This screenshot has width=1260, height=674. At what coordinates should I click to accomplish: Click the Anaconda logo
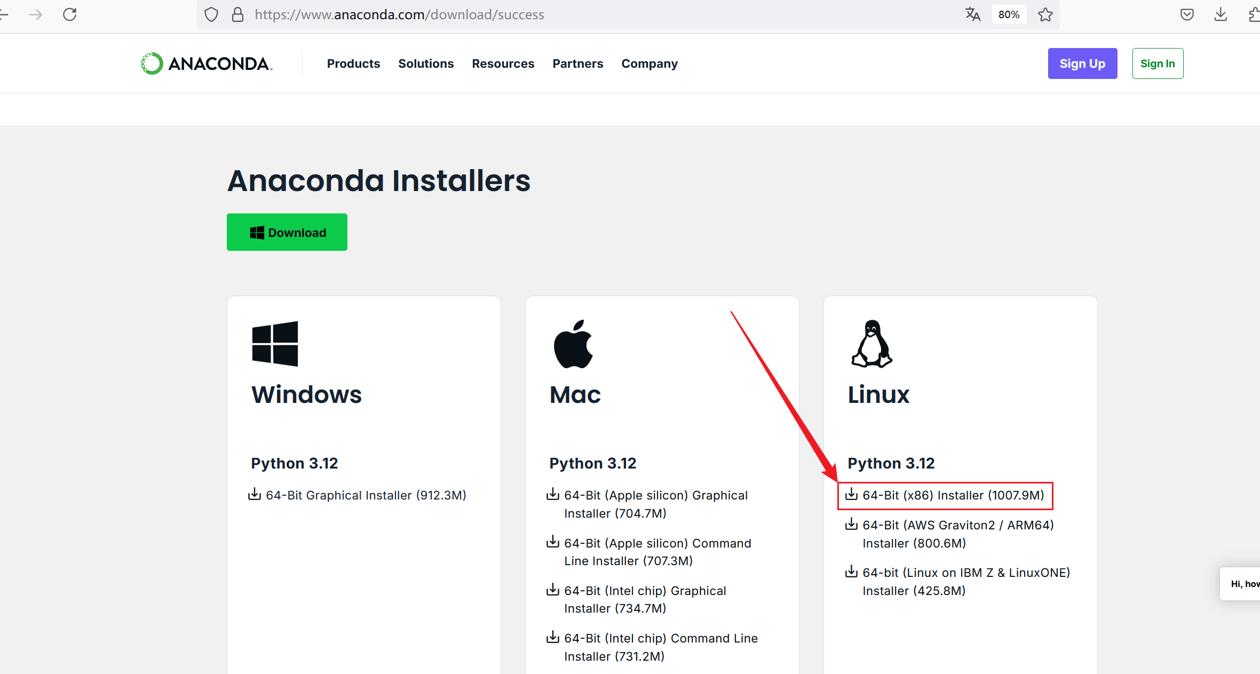pos(207,64)
